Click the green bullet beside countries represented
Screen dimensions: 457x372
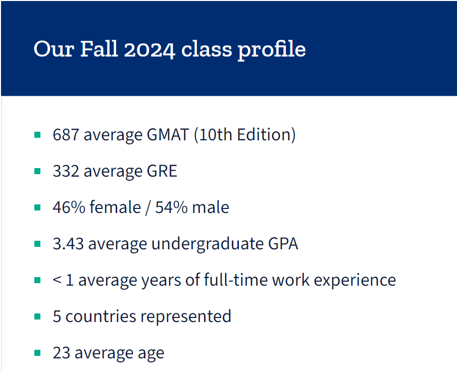pyautogui.click(x=37, y=316)
